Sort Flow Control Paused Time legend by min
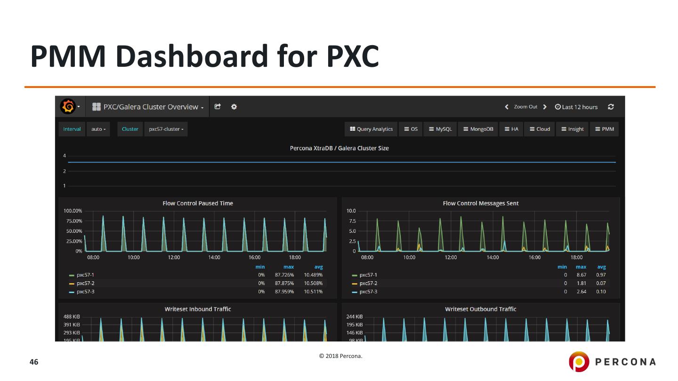This screenshot has width=678, height=381. coord(260,267)
